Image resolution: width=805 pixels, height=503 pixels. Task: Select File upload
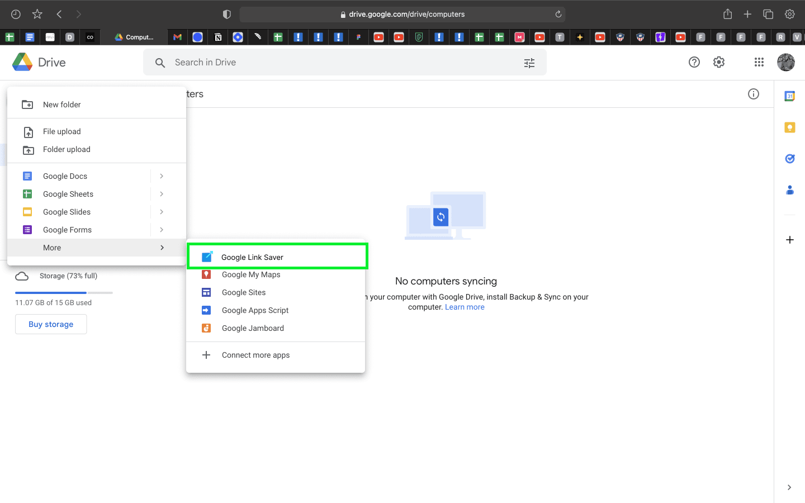97,131
